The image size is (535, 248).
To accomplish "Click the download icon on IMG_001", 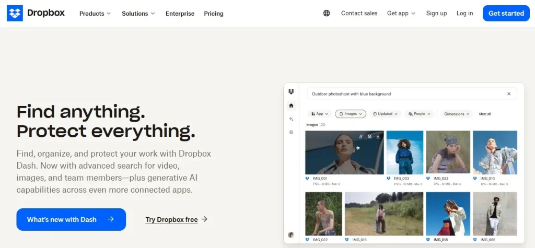I will coord(378,136).
